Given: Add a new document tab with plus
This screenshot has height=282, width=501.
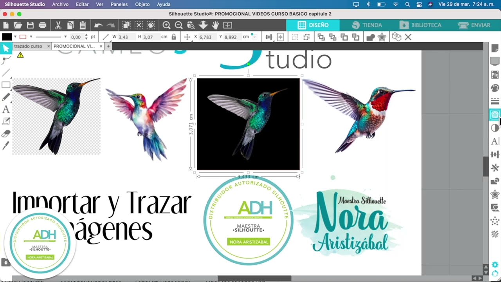Looking at the screenshot, I should coord(108,46).
